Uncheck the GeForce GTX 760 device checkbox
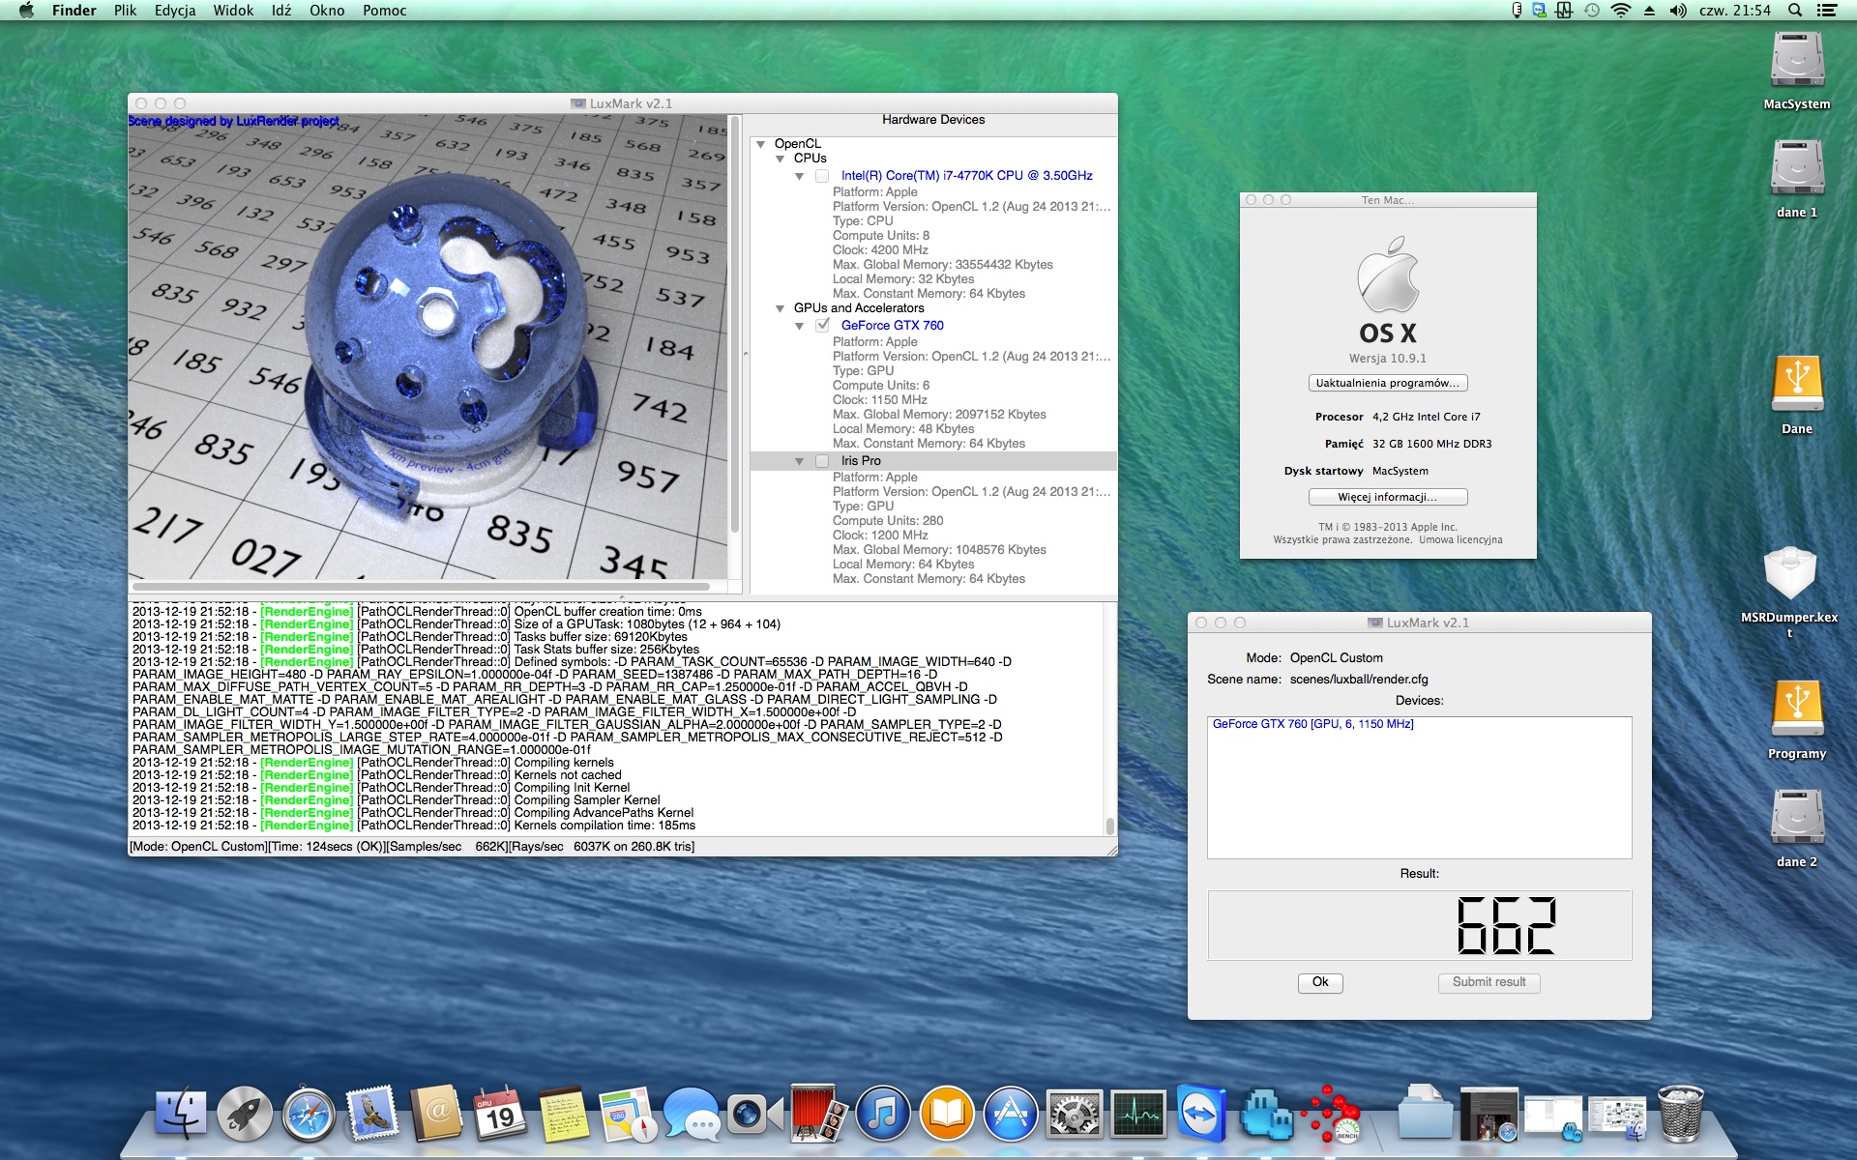The height and width of the screenshot is (1160, 1857). click(822, 326)
